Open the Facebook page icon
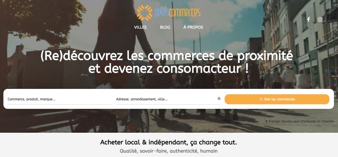Screen dimensions: 338x157 pyautogui.click(x=309, y=20)
